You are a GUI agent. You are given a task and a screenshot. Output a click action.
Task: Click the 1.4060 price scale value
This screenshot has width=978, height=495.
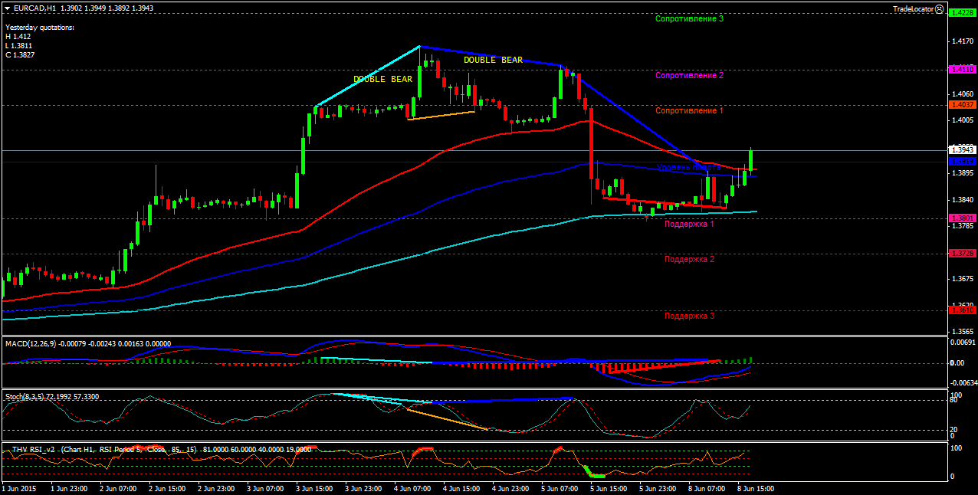tap(962, 93)
